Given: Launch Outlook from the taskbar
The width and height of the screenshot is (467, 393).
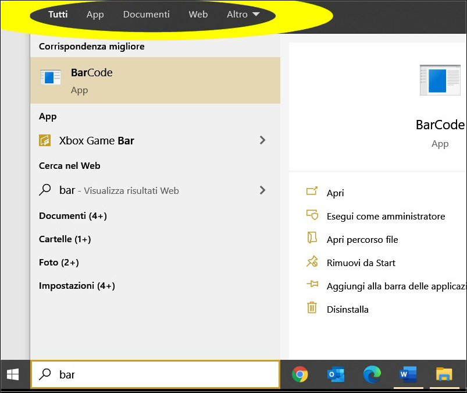Looking at the screenshot, I should pyautogui.click(x=336, y=374).
